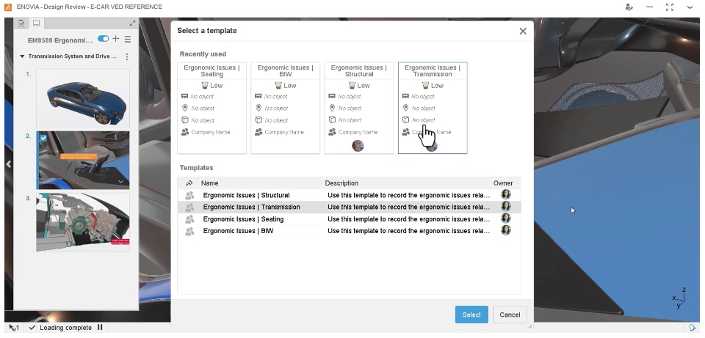
Task: Click the add slide plus icon
Action: [116, 39]
